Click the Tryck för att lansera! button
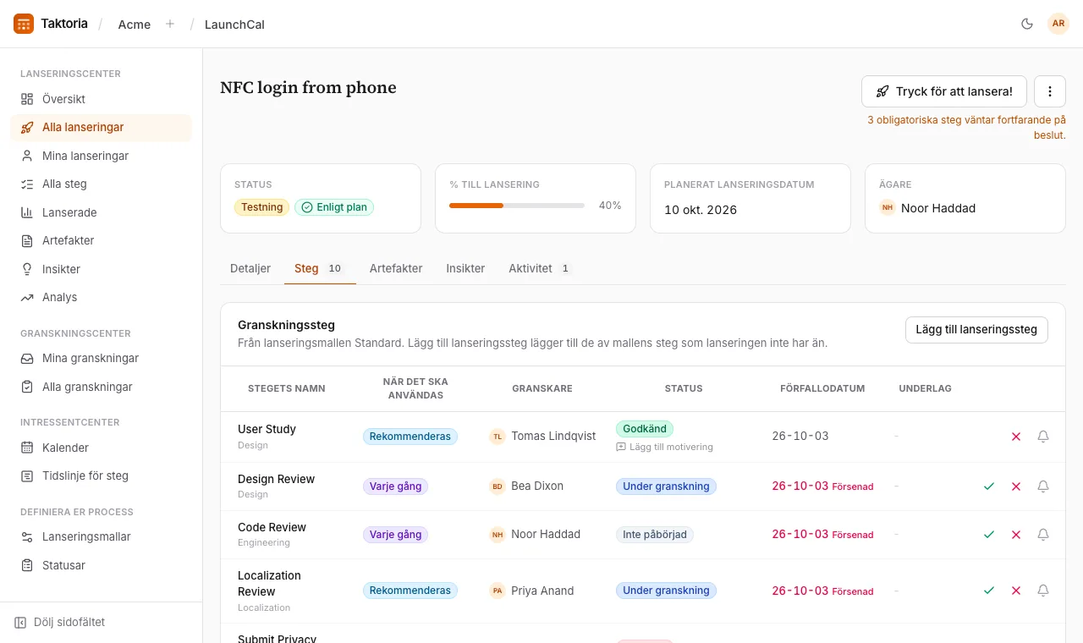 (x=944, y=91)
